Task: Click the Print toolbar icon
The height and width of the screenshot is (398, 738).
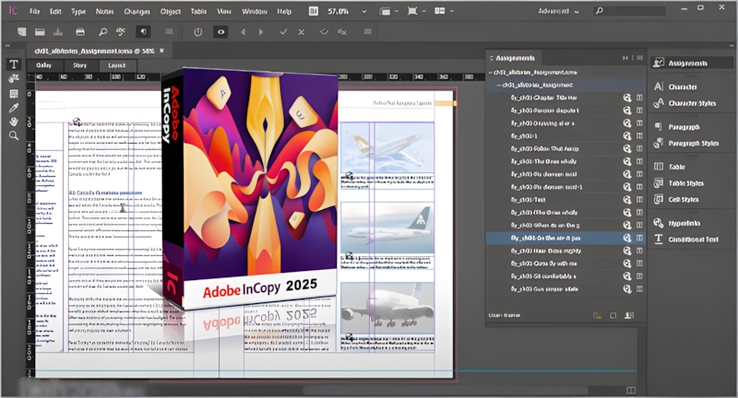Action: tap(80, 31)
